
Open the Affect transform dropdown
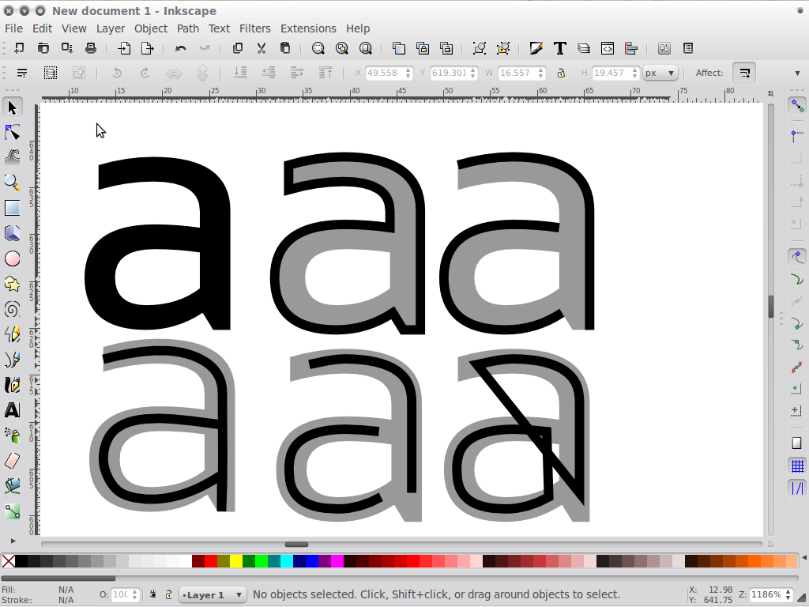click(743, 73)
